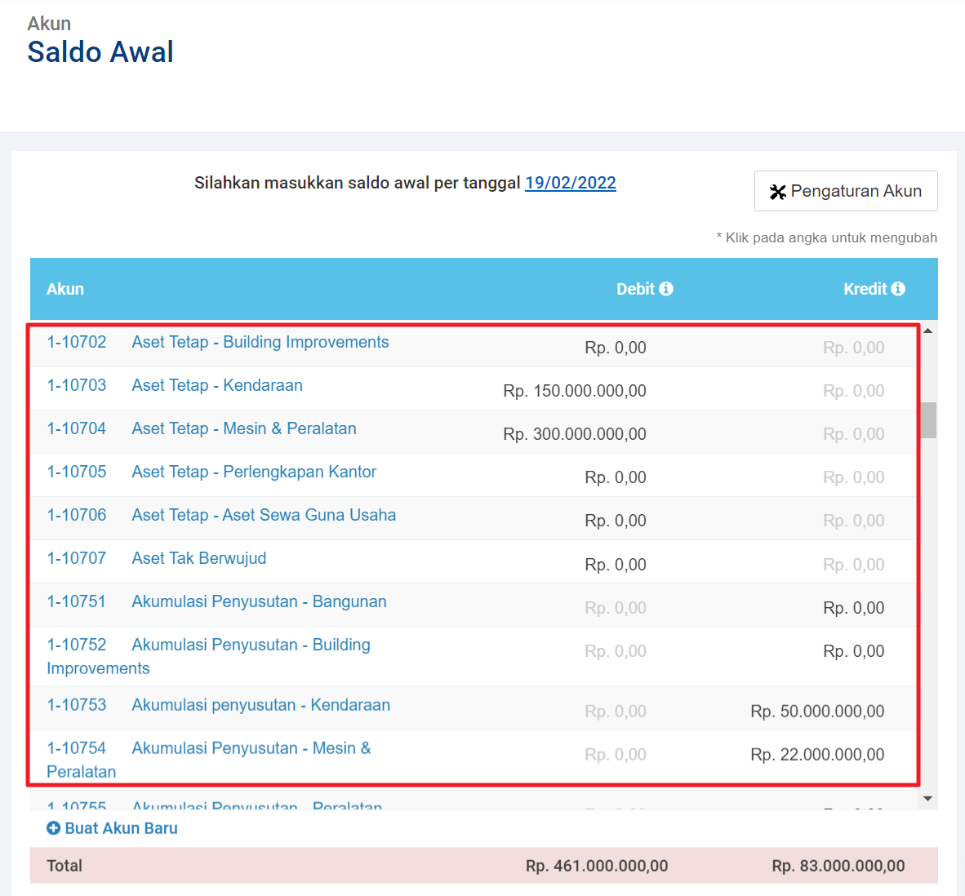Viewport: 965px width, 896px height.
Task: Edit debit amount for Aset Tetap - Kendaraan
Action: tap(574, 391)
